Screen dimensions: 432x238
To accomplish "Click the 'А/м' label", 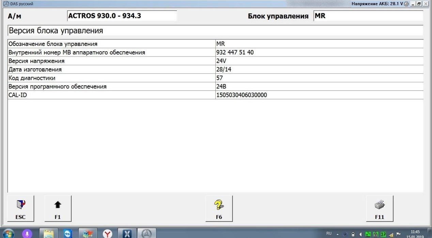I will [x=15, y=16].
